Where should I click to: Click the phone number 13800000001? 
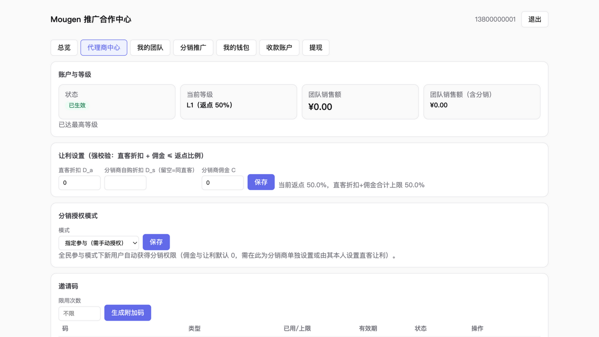pyautogui.click(x=495, y=19)
